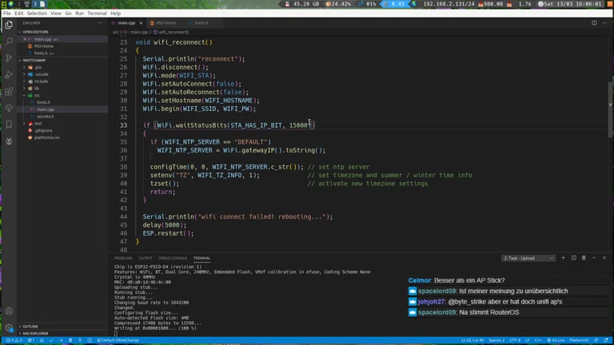
Task: Open the Extensions view in activity bar
Action: coord(9,91)
